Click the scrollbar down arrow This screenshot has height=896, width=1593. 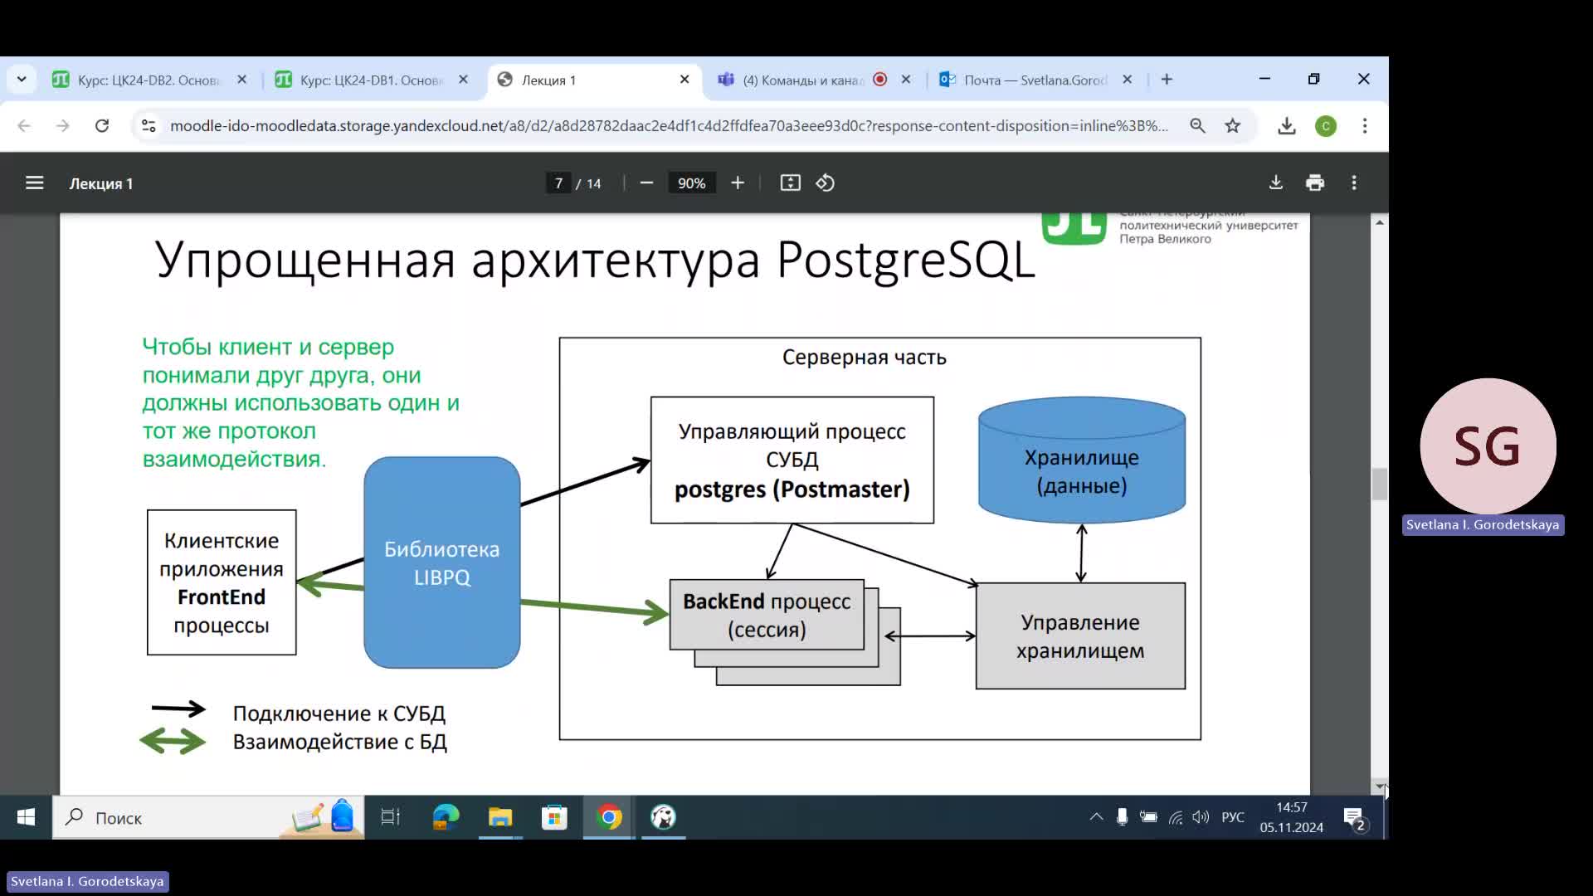(1380, 786)
